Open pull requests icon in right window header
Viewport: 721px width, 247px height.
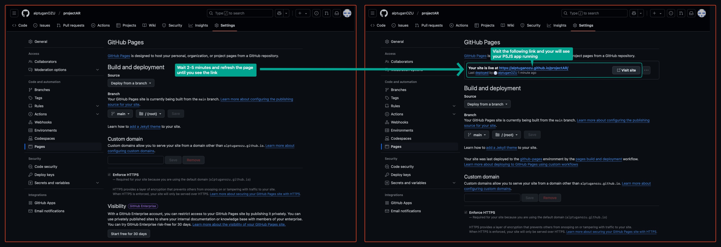[681, 13]
